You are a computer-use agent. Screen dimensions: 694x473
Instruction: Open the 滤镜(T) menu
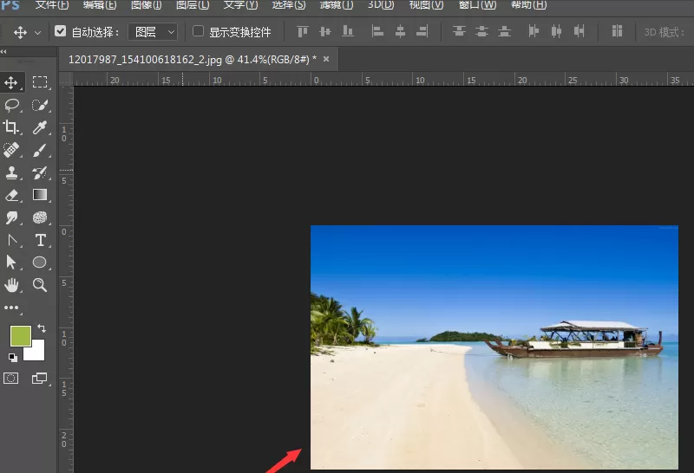click(337, 5)
